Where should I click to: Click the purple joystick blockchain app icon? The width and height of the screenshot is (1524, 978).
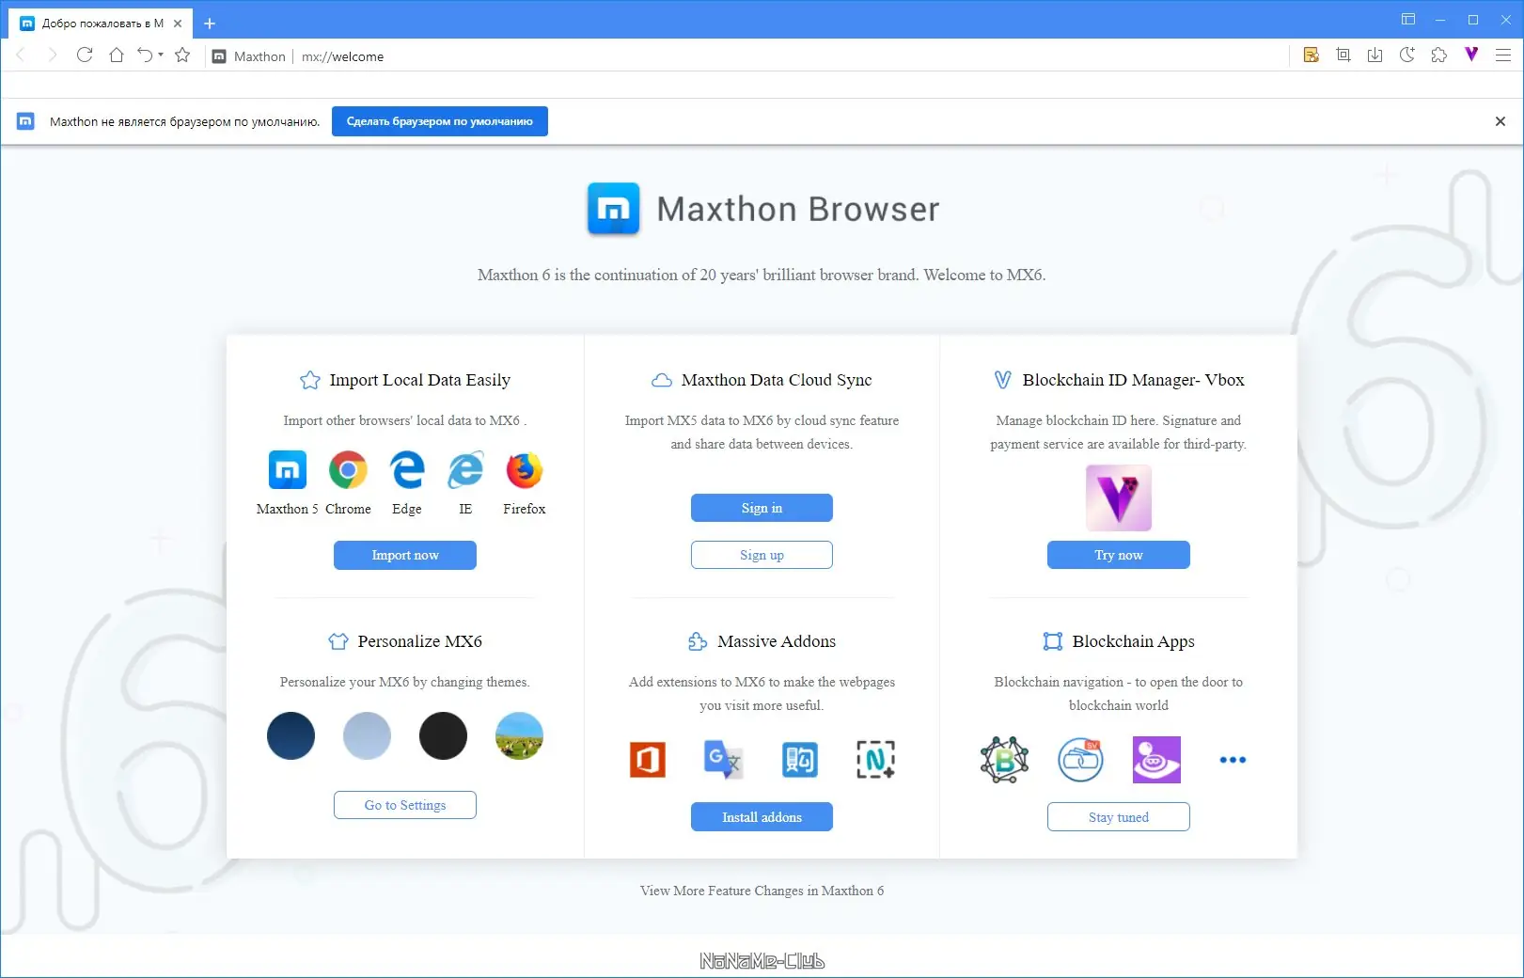click(x=1156, y=760)
